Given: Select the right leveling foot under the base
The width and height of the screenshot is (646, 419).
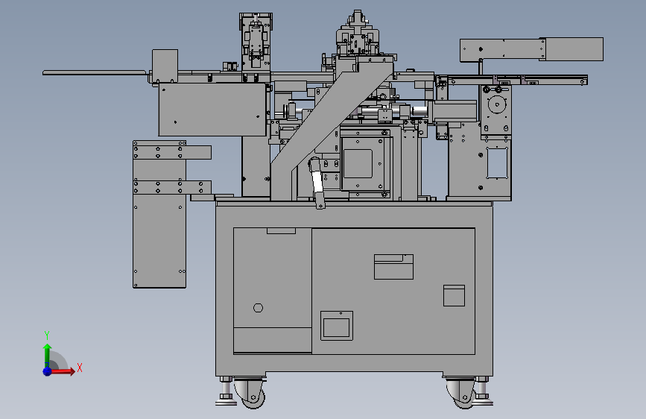Looking at the screenshot, I should coord(481,391).
